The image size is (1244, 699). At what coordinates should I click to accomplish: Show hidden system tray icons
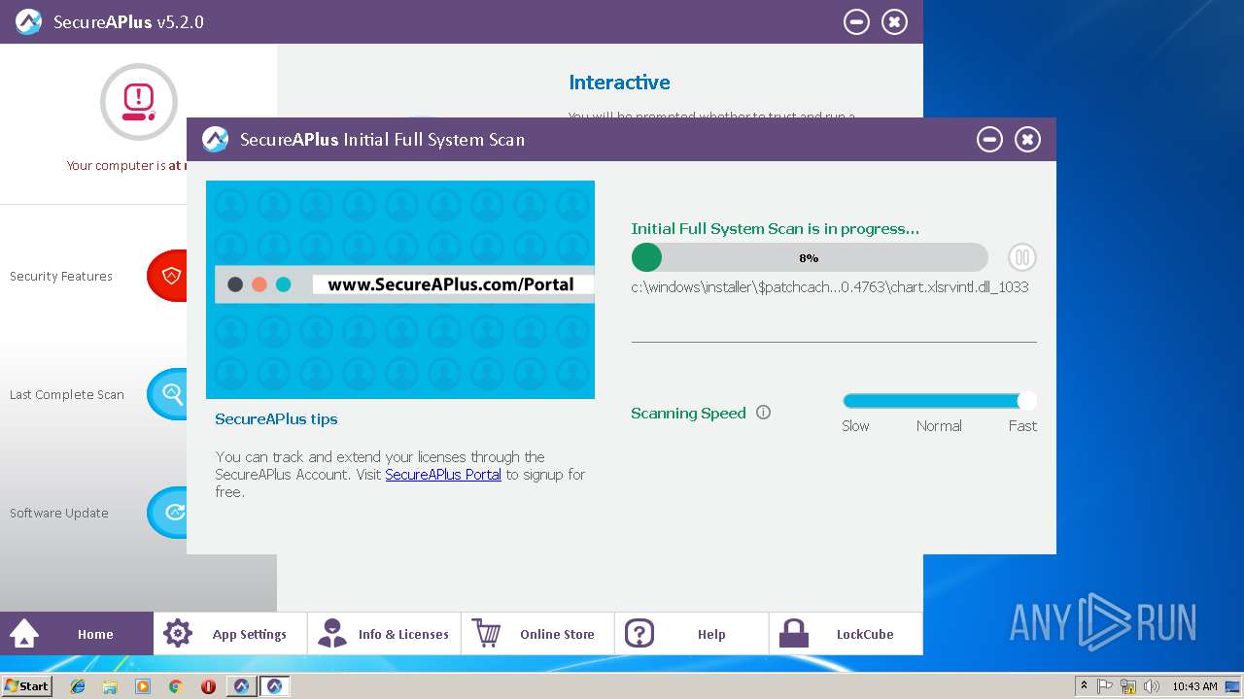[x=1084, y=685]
